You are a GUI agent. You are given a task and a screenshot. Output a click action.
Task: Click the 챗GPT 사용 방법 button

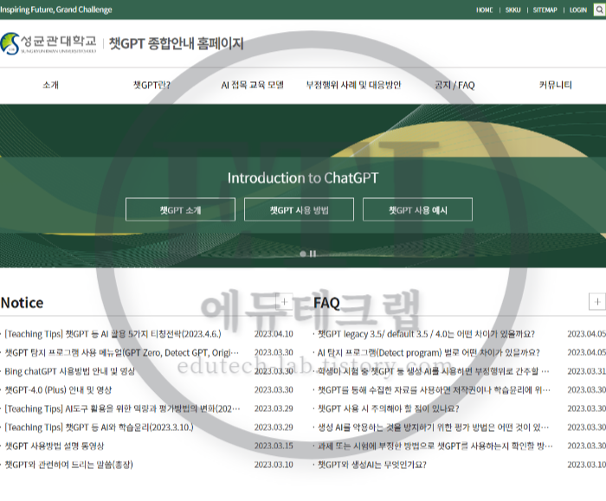(300, 209)
